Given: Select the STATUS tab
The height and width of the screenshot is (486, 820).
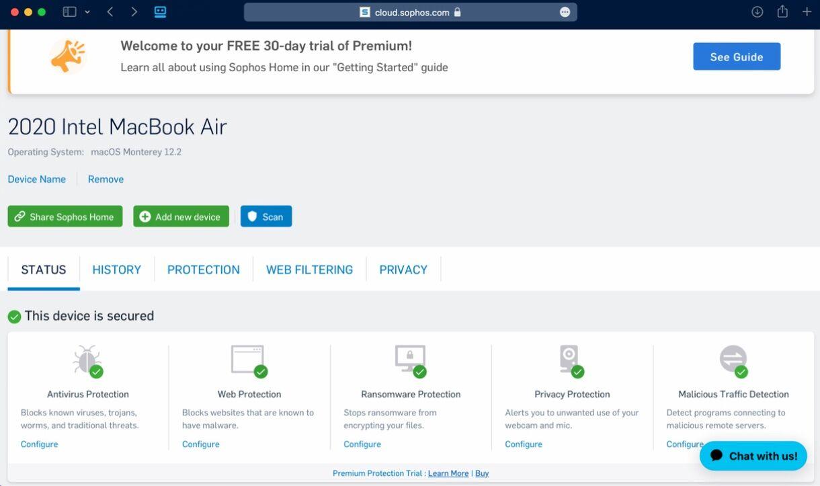Looking at the screenshot, I should point(44,270).
